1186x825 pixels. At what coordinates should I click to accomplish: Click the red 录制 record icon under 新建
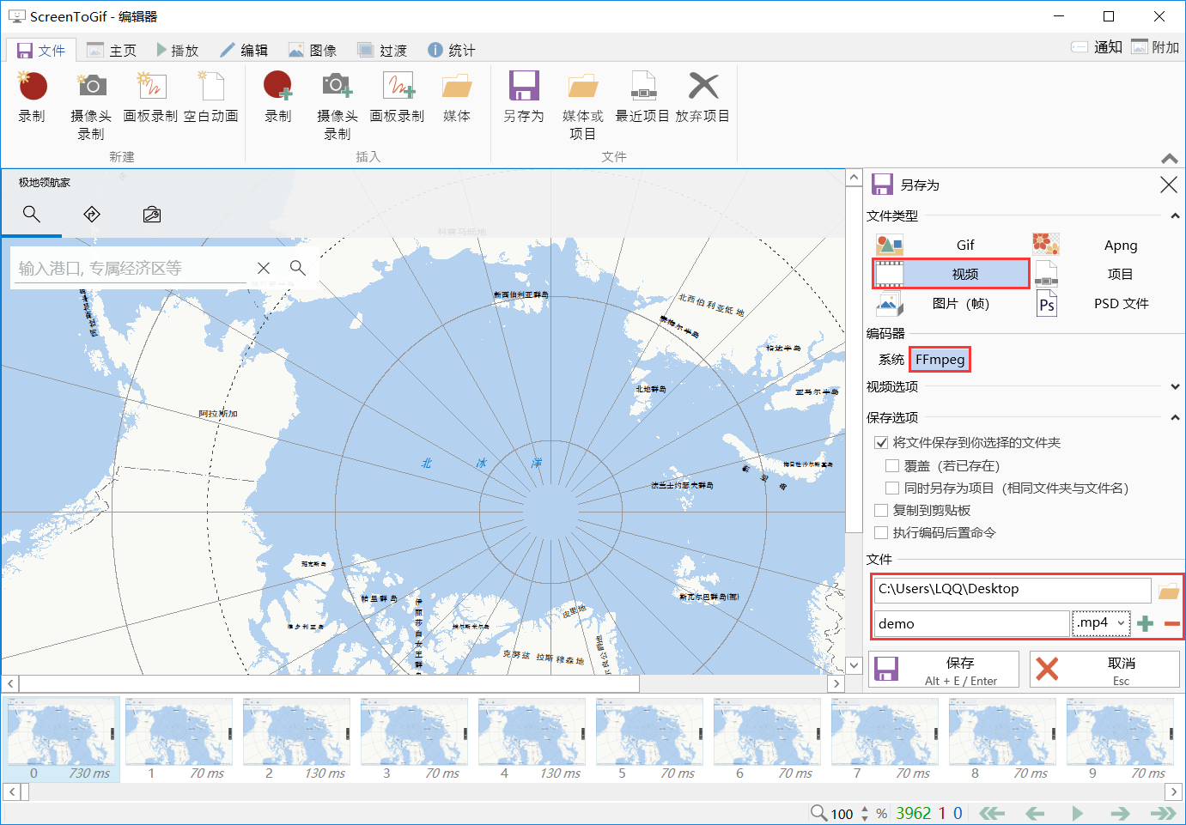point(33,88)
